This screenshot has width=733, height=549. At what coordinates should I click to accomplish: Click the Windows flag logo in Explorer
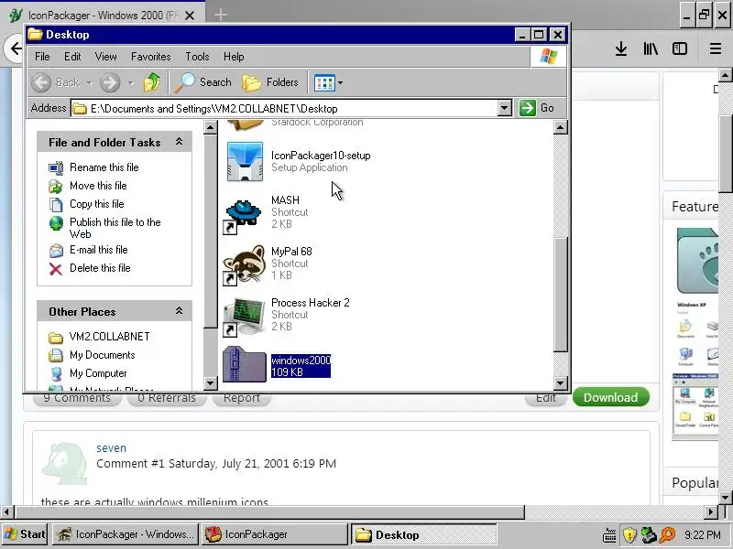coord(548,57)
